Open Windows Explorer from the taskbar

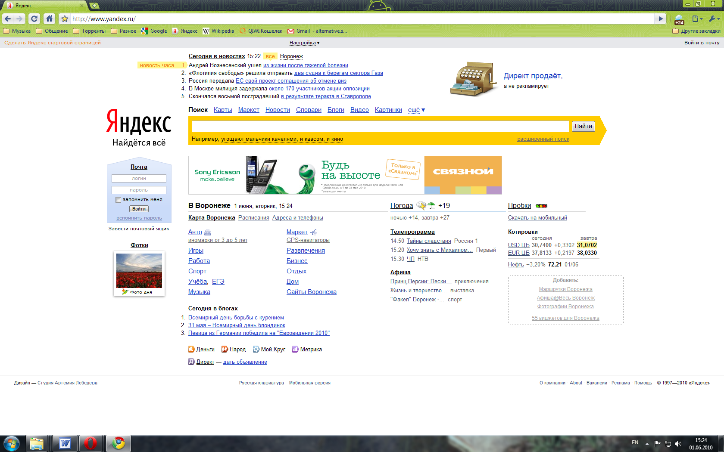pos(37,443)
